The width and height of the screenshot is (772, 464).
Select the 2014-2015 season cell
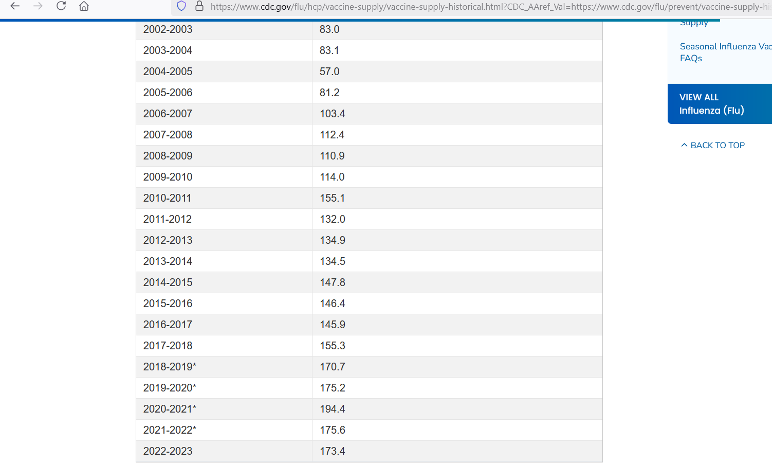click(x=224, y=282)
